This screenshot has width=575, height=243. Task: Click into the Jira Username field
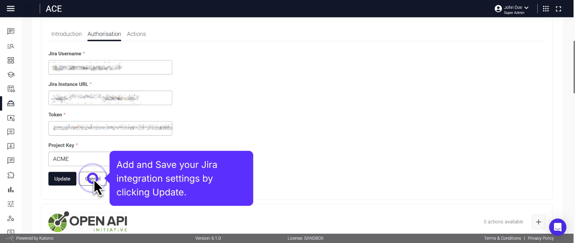click(x=110, y=67)
